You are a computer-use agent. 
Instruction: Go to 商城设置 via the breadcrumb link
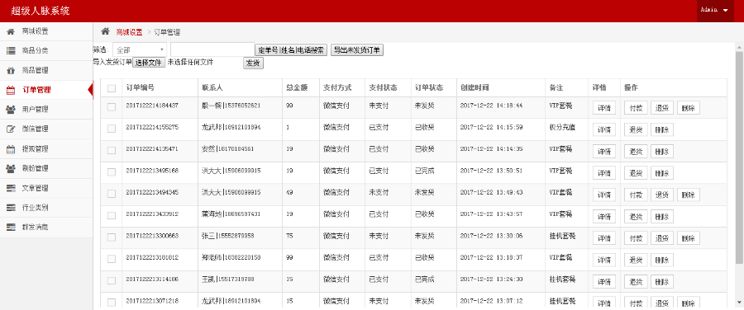[x=129, y=32]
